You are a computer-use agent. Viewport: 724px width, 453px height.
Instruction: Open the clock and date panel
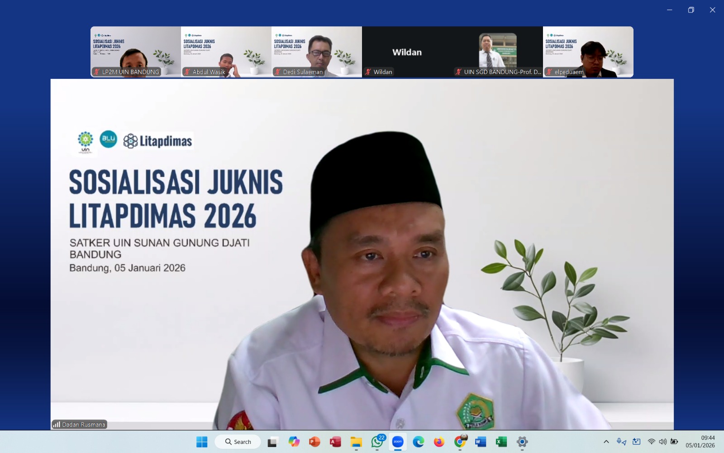[700, 442]
